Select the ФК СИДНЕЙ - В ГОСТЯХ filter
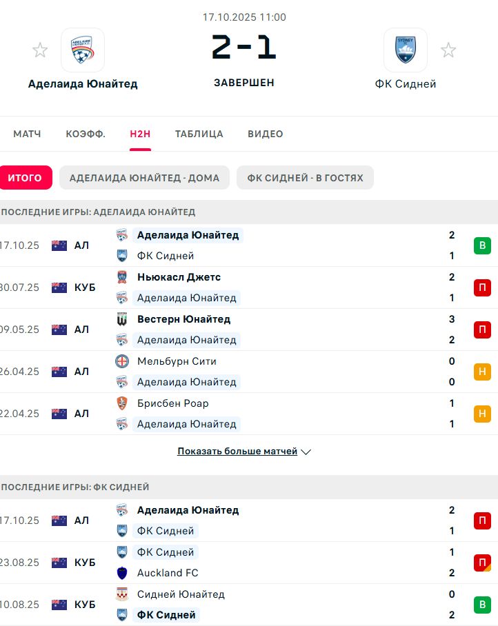Viewport: 498px width, 626px height. tap(305, 178)
